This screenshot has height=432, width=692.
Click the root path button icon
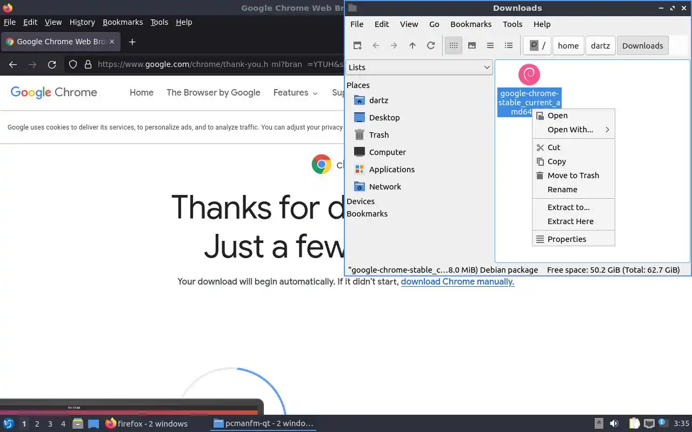point(537,45)
